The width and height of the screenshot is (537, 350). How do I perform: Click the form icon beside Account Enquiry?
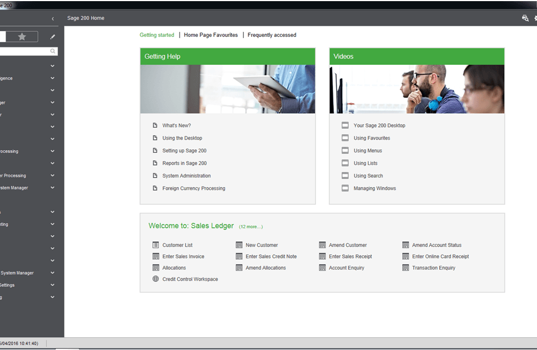[322, 267]
